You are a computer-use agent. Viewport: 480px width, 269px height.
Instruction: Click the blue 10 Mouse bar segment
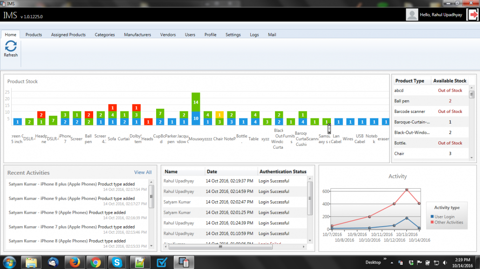tap(196, 118)
